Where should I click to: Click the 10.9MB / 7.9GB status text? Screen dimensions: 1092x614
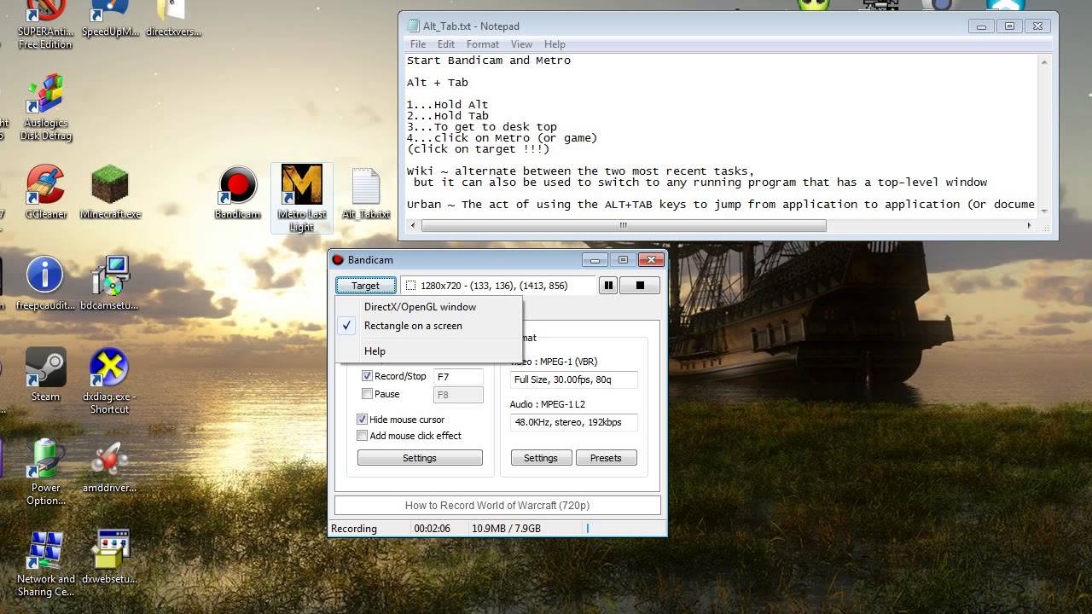(x=506, y=529)
